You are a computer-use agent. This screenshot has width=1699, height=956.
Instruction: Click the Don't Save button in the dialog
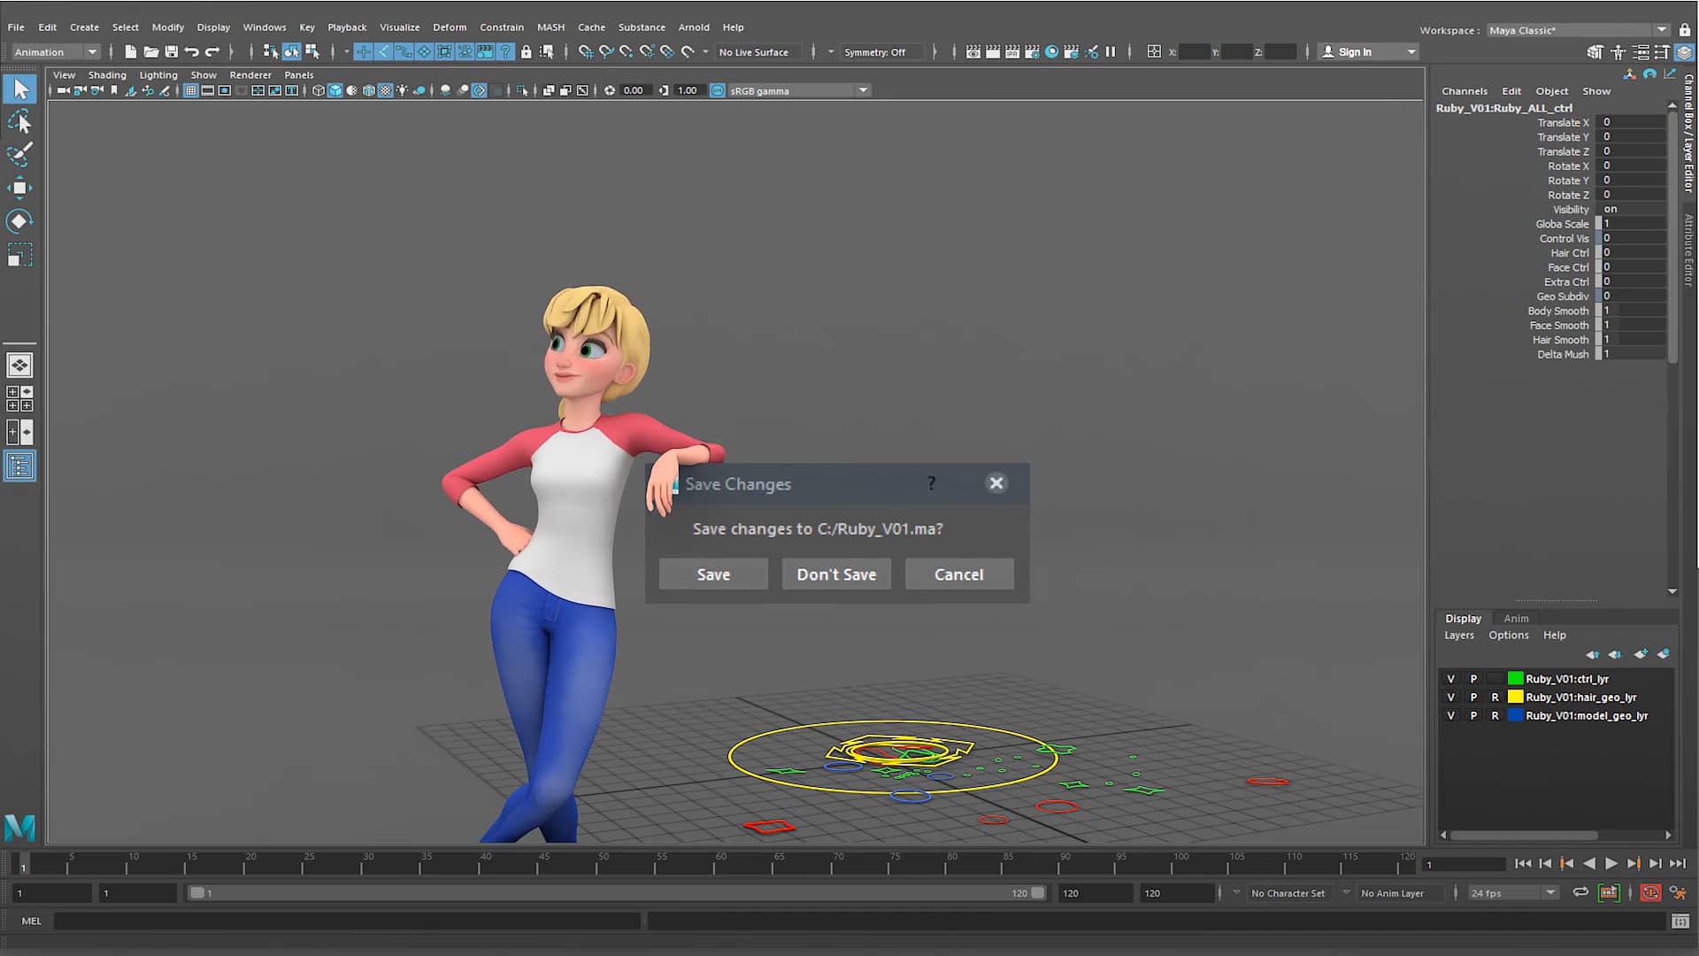835,574
